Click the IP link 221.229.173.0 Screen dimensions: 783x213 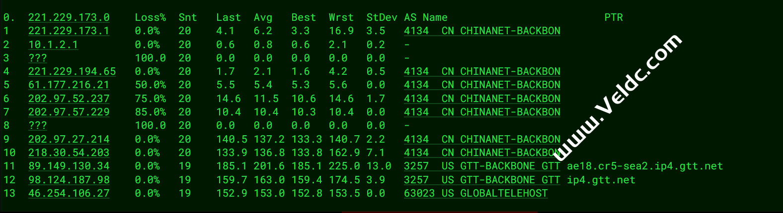pyautogui.click(x=69, y=17)
